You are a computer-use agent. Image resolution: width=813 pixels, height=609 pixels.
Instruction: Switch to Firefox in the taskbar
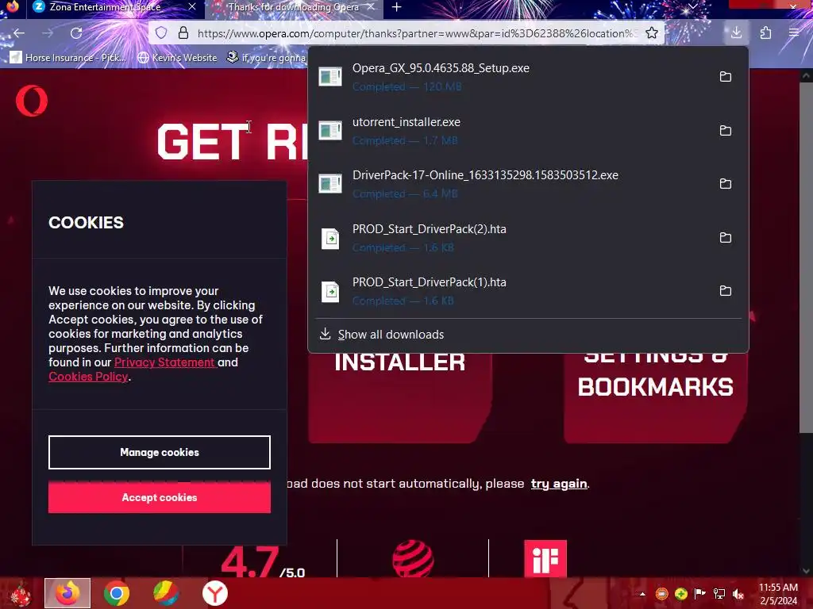tap(67, 593)
